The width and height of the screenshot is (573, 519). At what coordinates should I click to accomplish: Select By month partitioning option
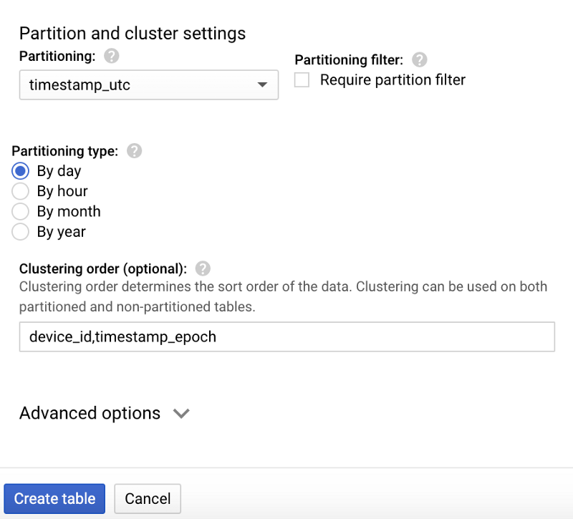point(21,211)
